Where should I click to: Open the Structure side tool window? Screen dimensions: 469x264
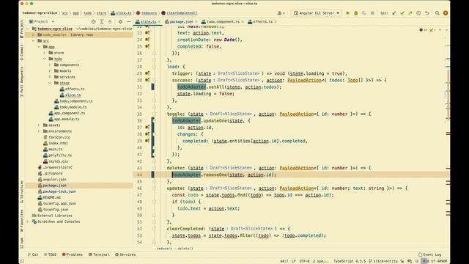point(21,192)
